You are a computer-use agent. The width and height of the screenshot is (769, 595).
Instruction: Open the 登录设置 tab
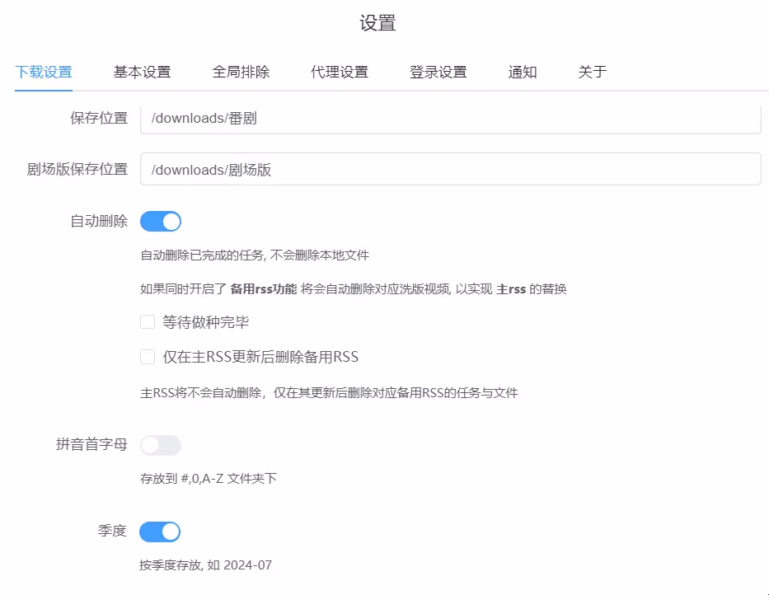438,72
